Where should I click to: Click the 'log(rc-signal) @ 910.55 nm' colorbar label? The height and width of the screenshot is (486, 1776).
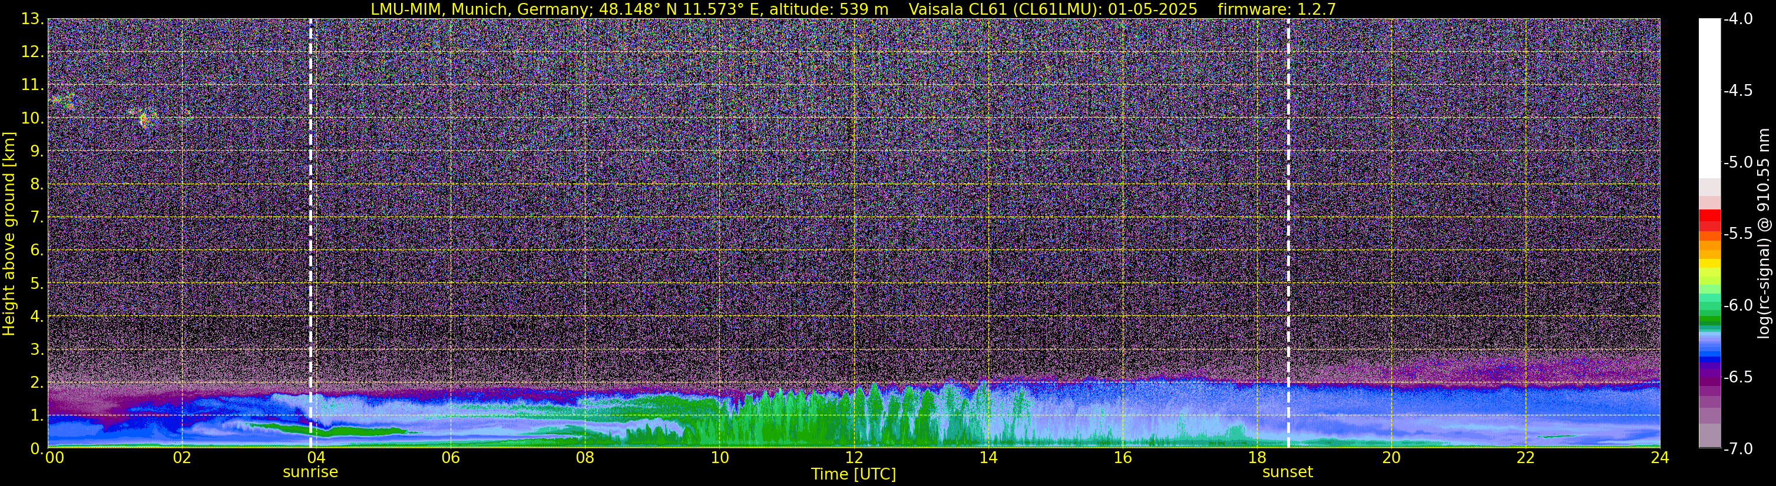[x=1764, y=234]
